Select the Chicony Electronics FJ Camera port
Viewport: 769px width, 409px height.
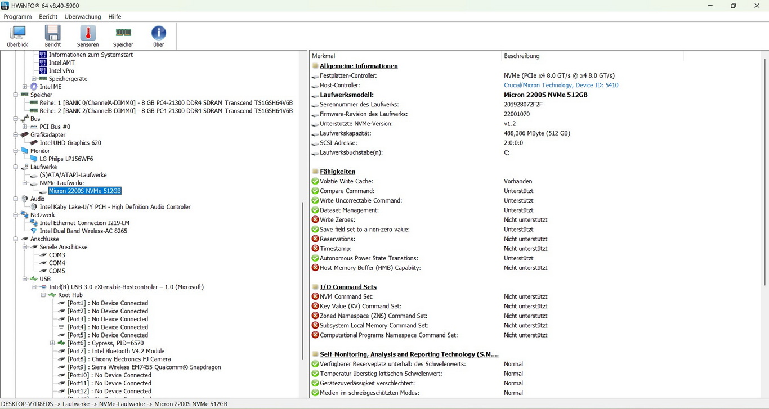point(119,359)
